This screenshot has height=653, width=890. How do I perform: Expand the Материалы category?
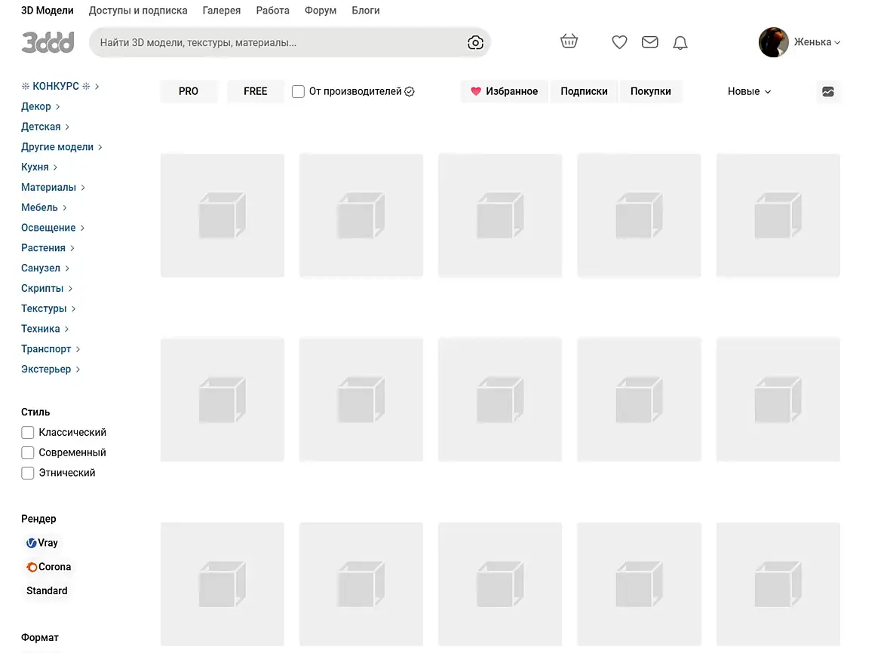(x=54, y=187)
